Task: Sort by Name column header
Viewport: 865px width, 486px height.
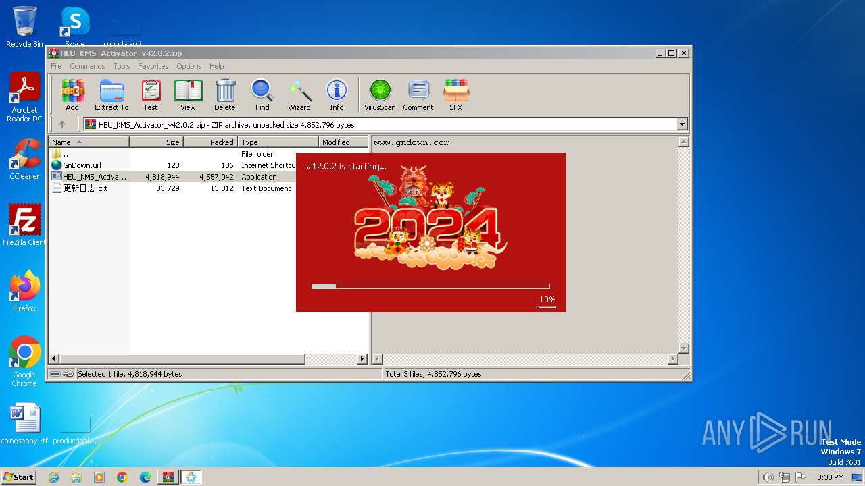Action: [x=89, y=142]
